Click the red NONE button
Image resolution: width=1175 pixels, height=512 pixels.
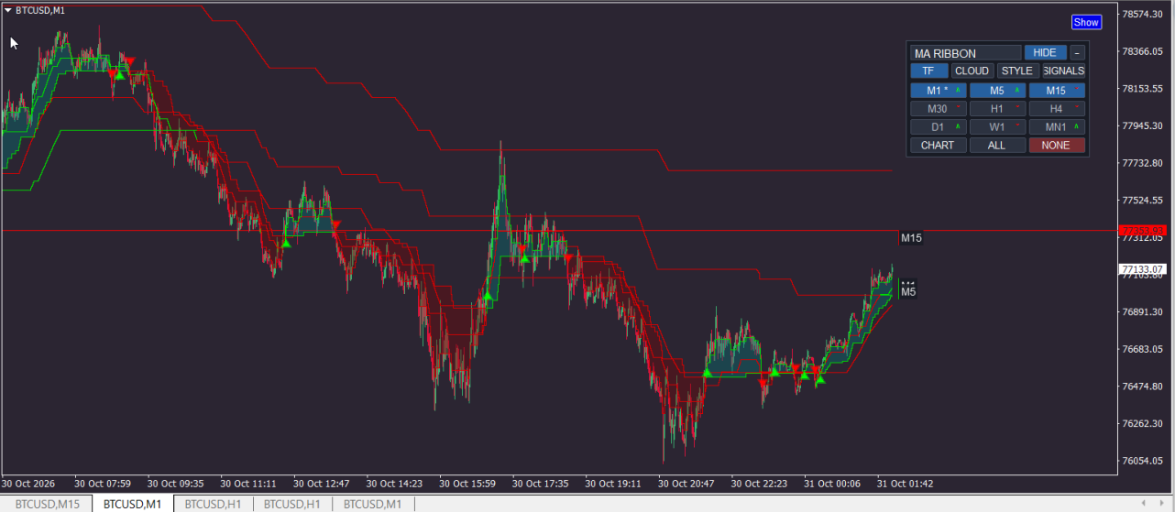(1057, 146)
